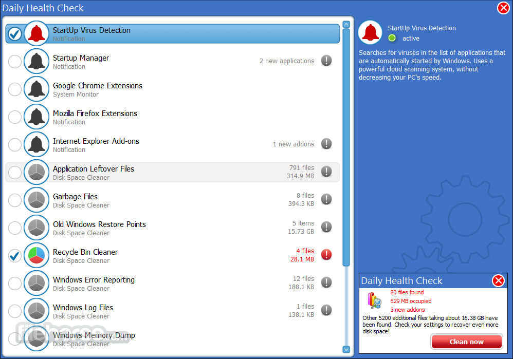Close the small Daily Health Check popup

tap(498, 280)
